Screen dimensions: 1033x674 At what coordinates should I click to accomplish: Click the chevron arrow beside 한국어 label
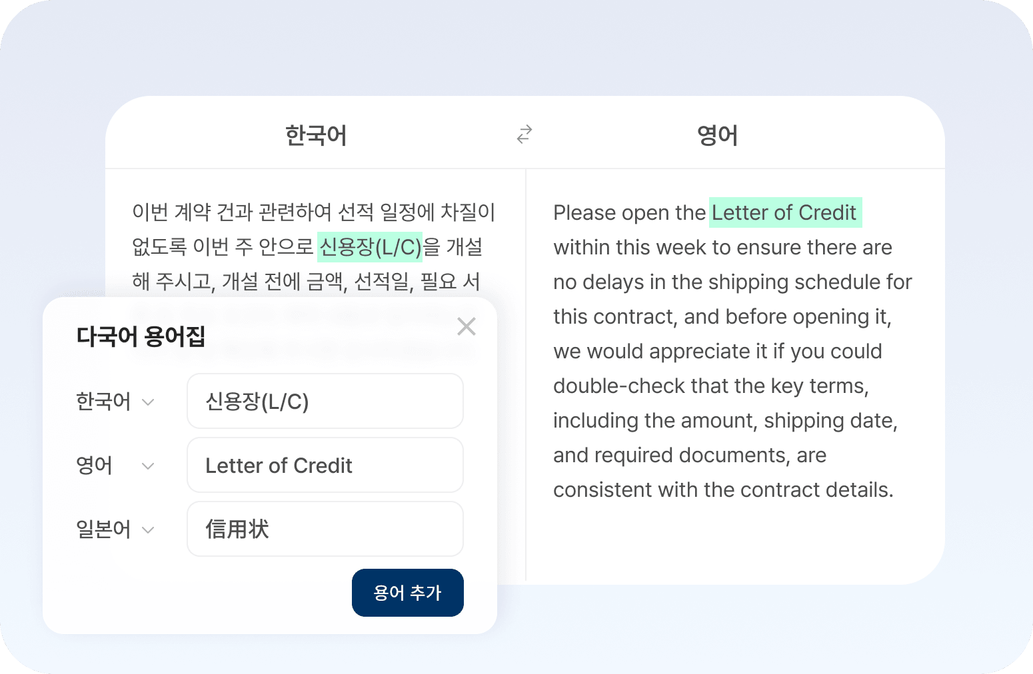tap(148, 402)
